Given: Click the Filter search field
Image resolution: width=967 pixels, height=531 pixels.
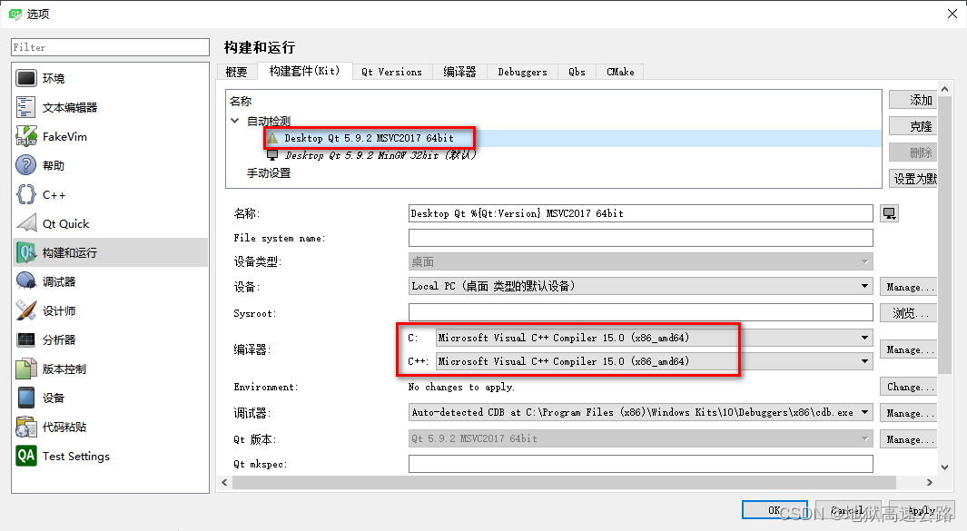Looking at the screenshot, I should tap(111, 47).
